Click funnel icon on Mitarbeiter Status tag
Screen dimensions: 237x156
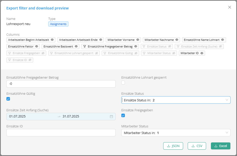144,53
